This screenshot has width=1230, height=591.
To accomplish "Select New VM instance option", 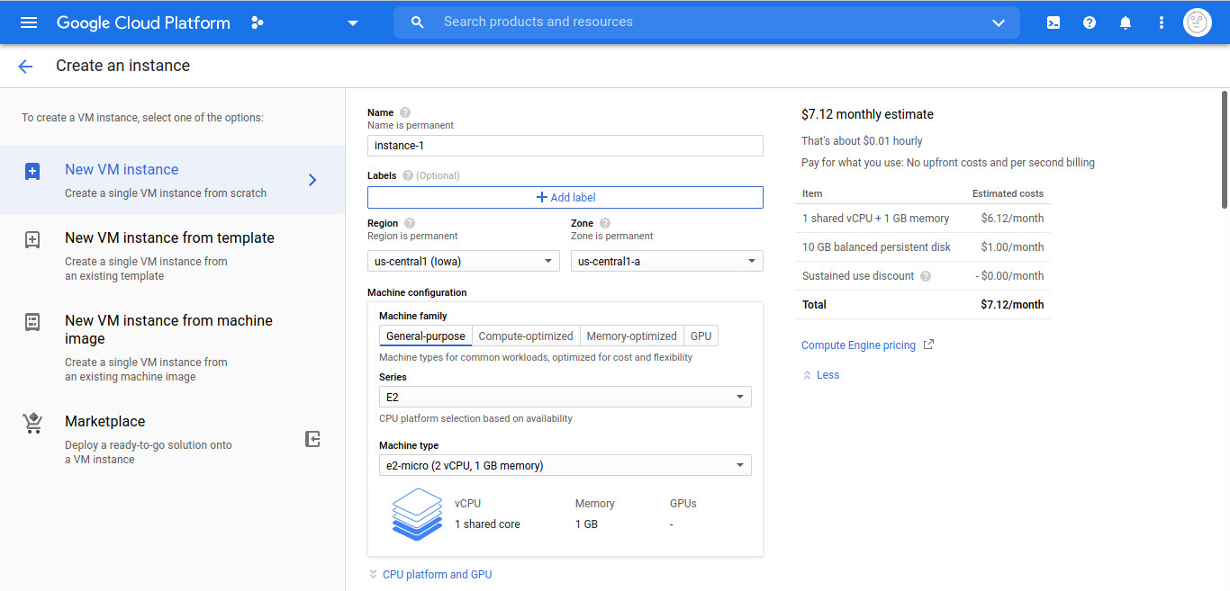I will coord(173,180).
